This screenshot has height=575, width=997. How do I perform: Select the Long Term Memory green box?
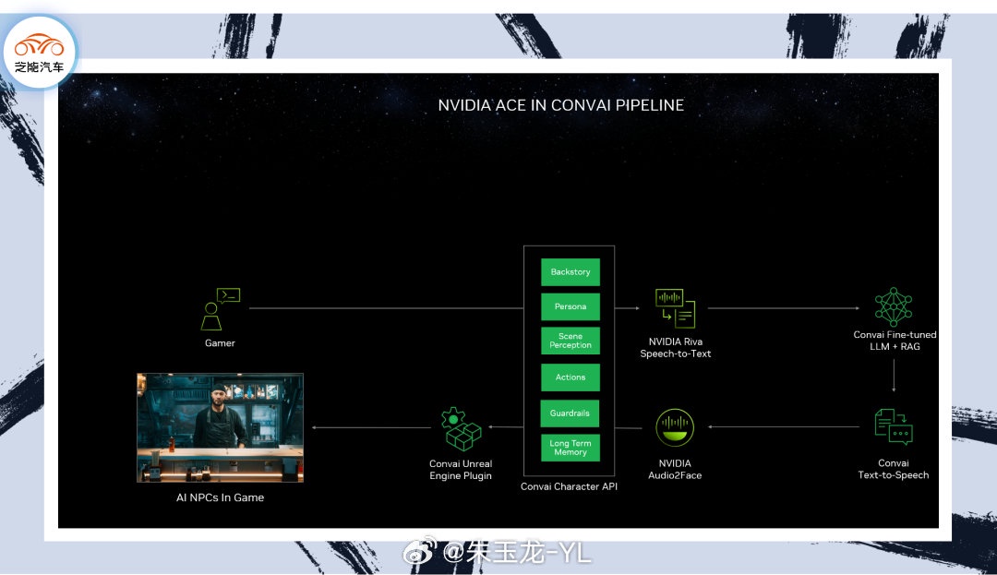click(571, 448)
